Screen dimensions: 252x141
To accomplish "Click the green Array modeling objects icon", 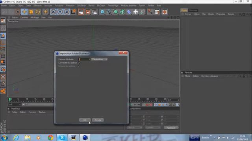I will point(122,12).
